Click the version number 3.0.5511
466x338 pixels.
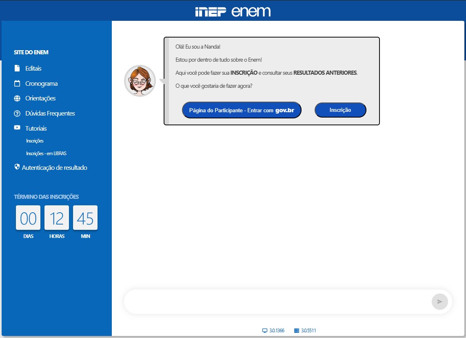click(x=308, y=331)
